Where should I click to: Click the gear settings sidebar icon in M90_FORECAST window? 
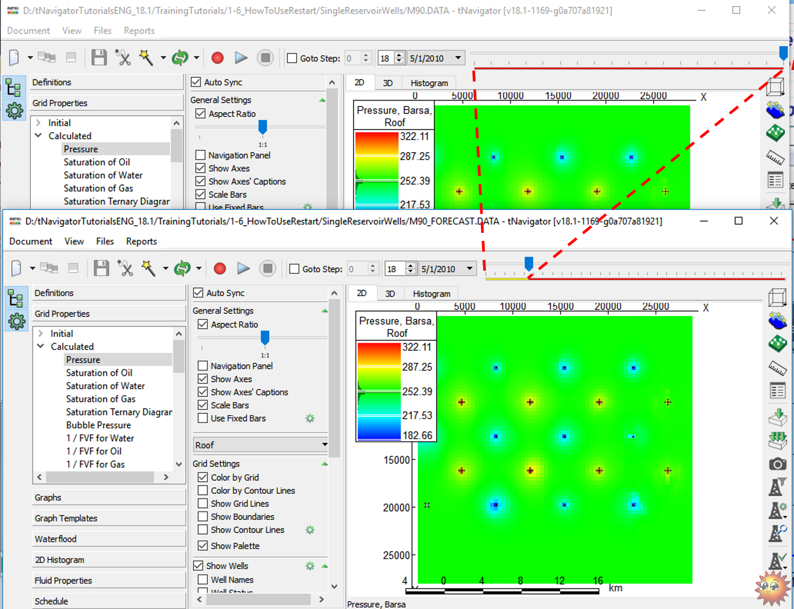(16, 321)
